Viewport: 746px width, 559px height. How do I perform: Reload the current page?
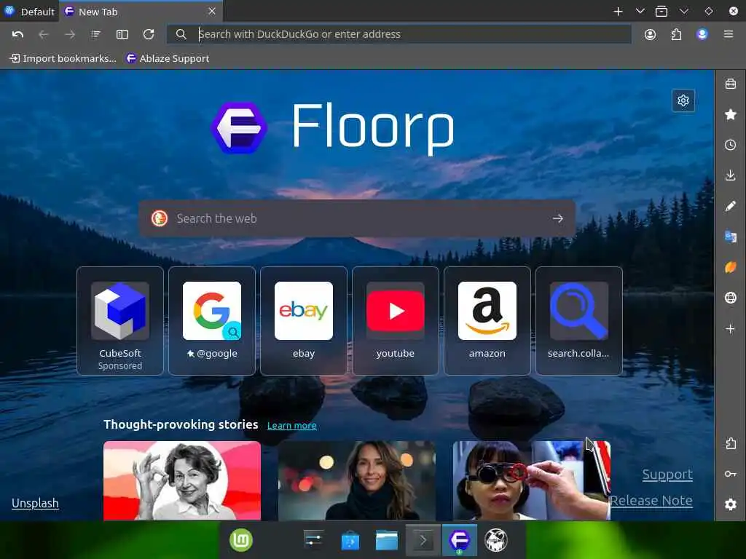point(149,34)
